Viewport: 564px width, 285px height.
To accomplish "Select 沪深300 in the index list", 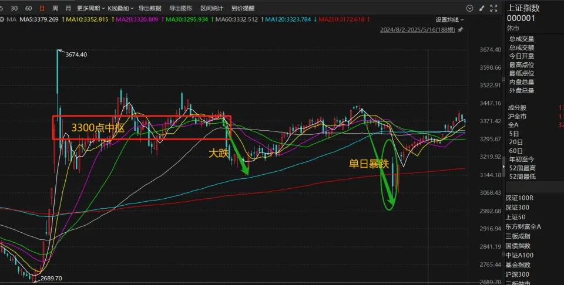I will click(518, 274).
